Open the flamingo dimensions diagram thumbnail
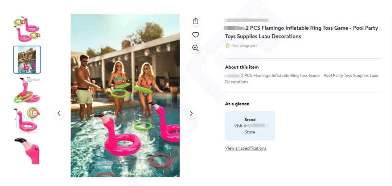Screen dimensions: 392x186 27,120
